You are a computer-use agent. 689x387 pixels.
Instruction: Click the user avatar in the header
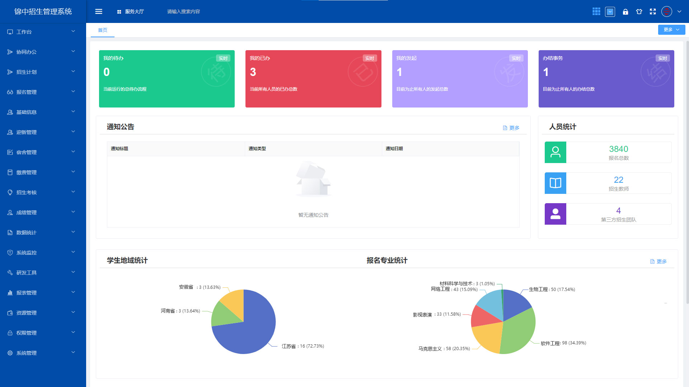[x=666, y=11]
